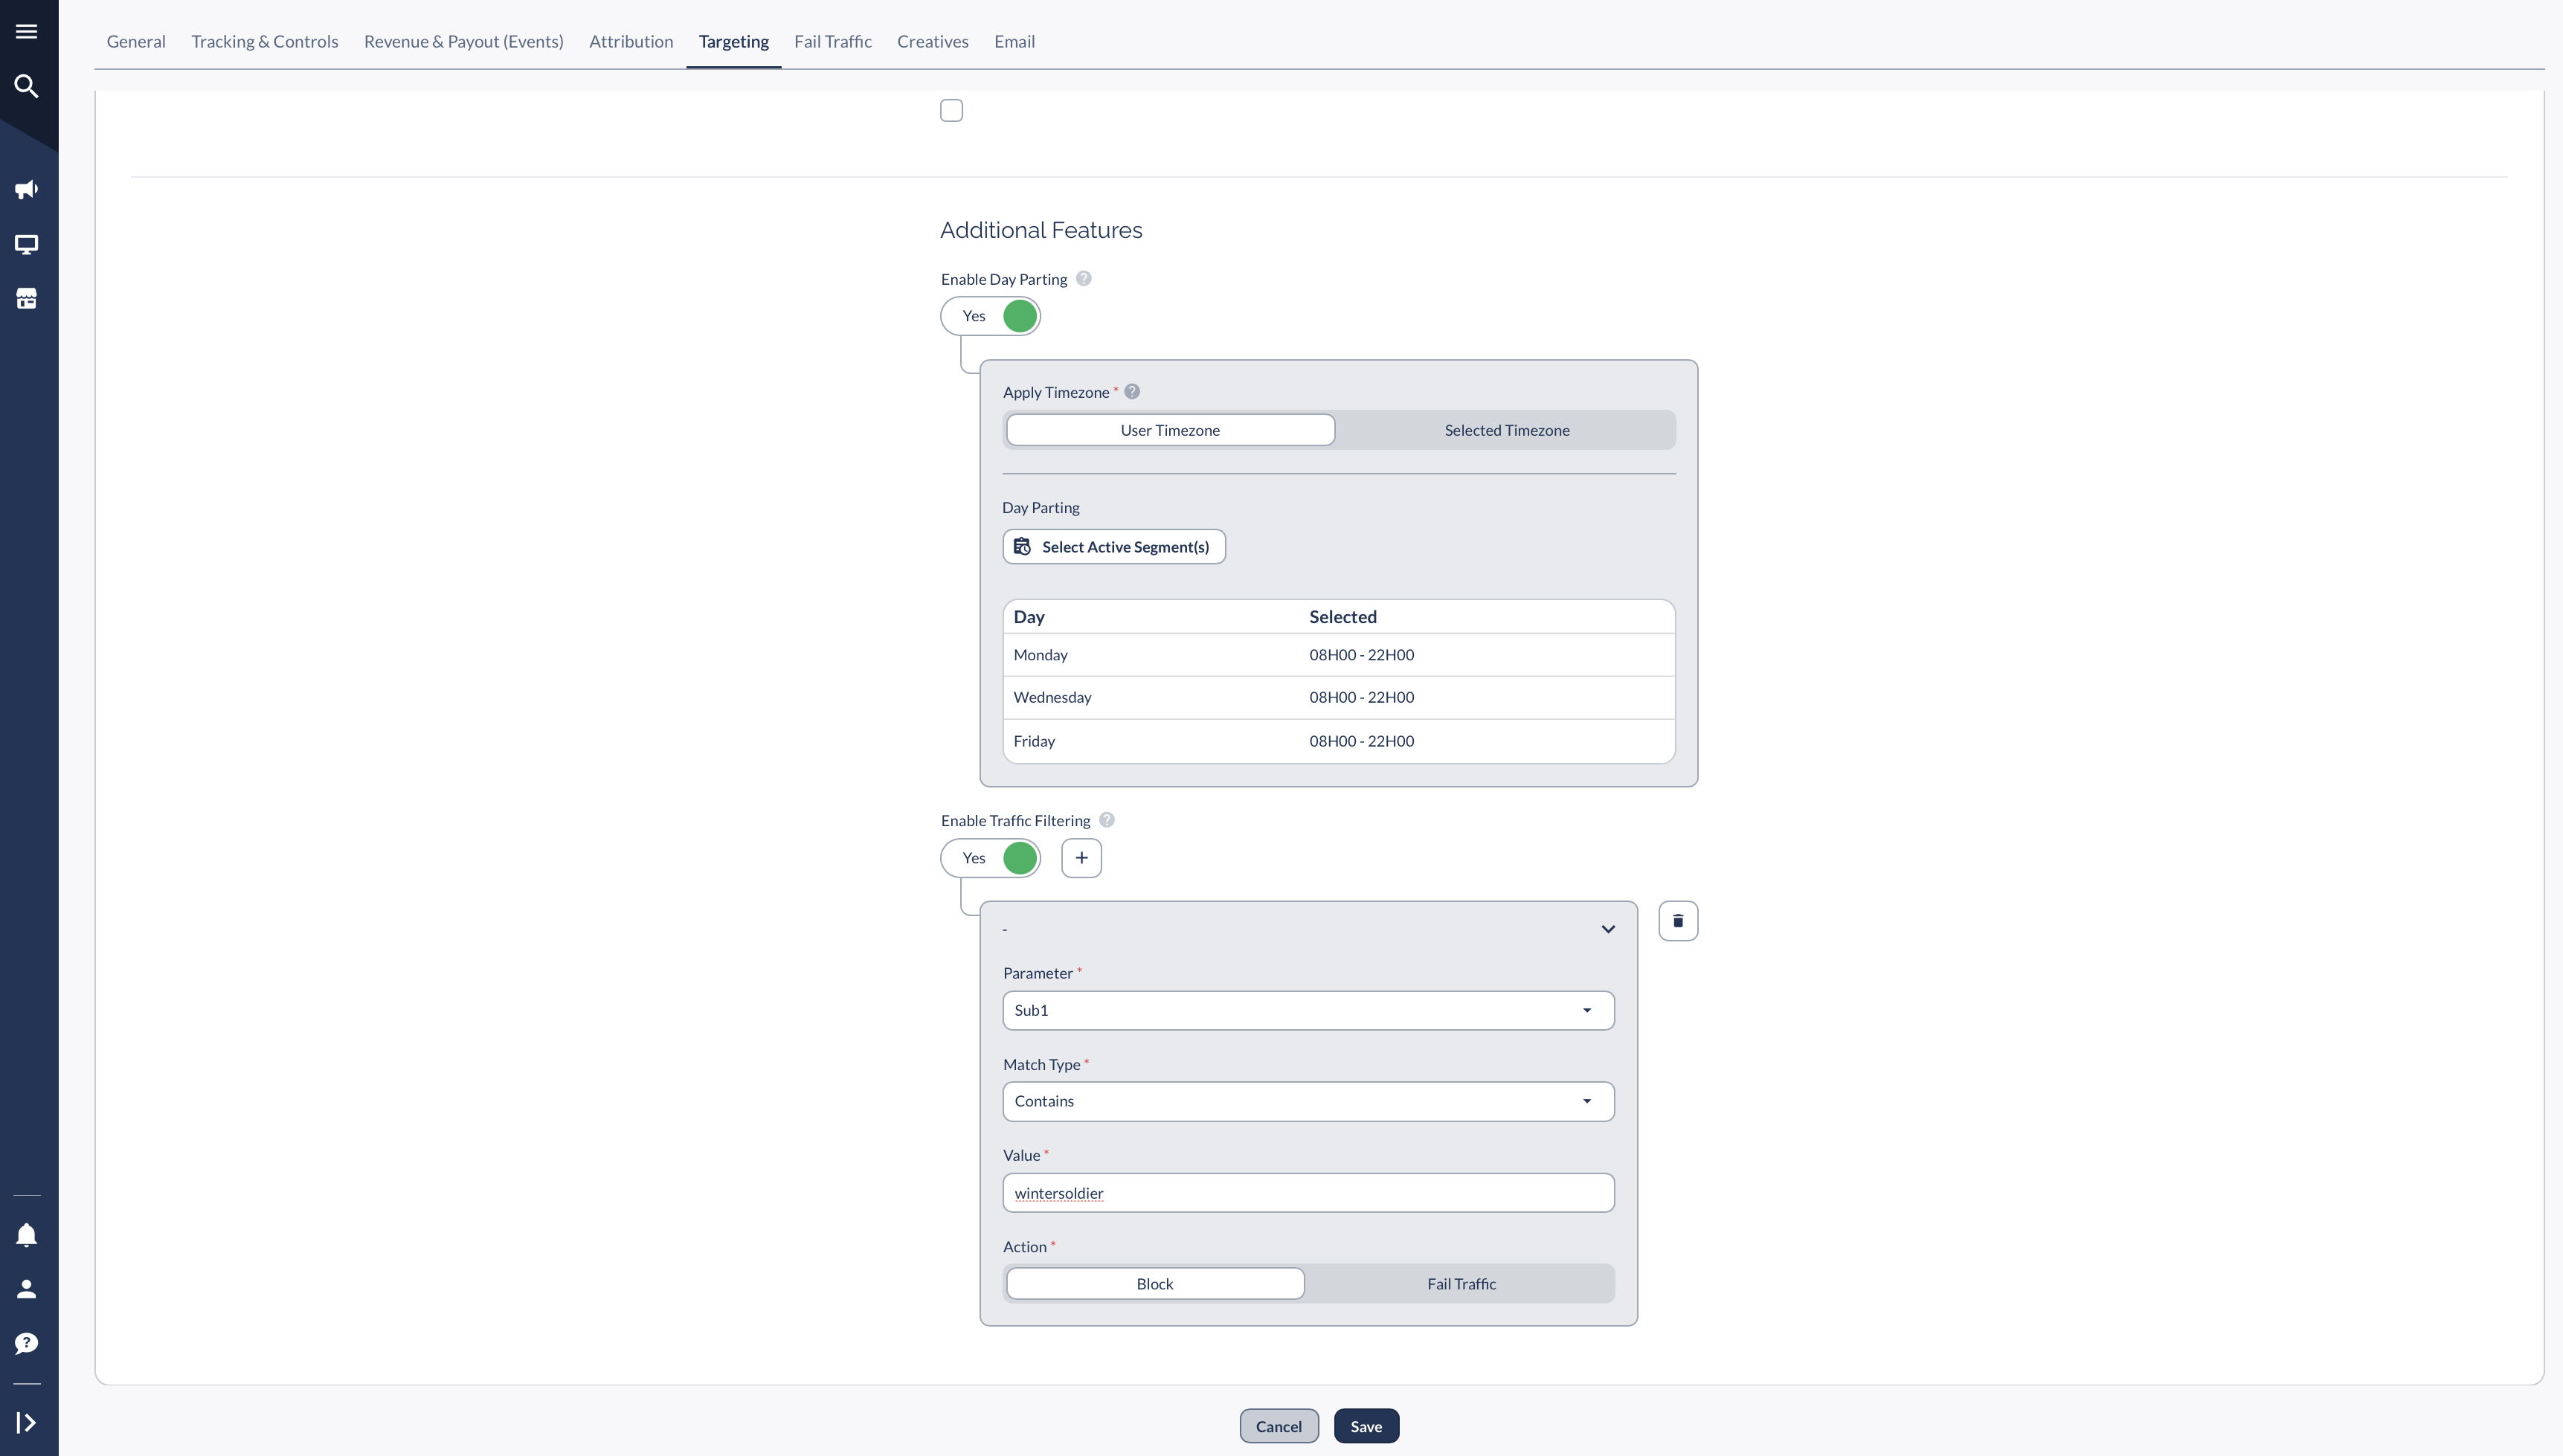Click the Additional Features heading

pyautogui.click(x=1041, y=230)
